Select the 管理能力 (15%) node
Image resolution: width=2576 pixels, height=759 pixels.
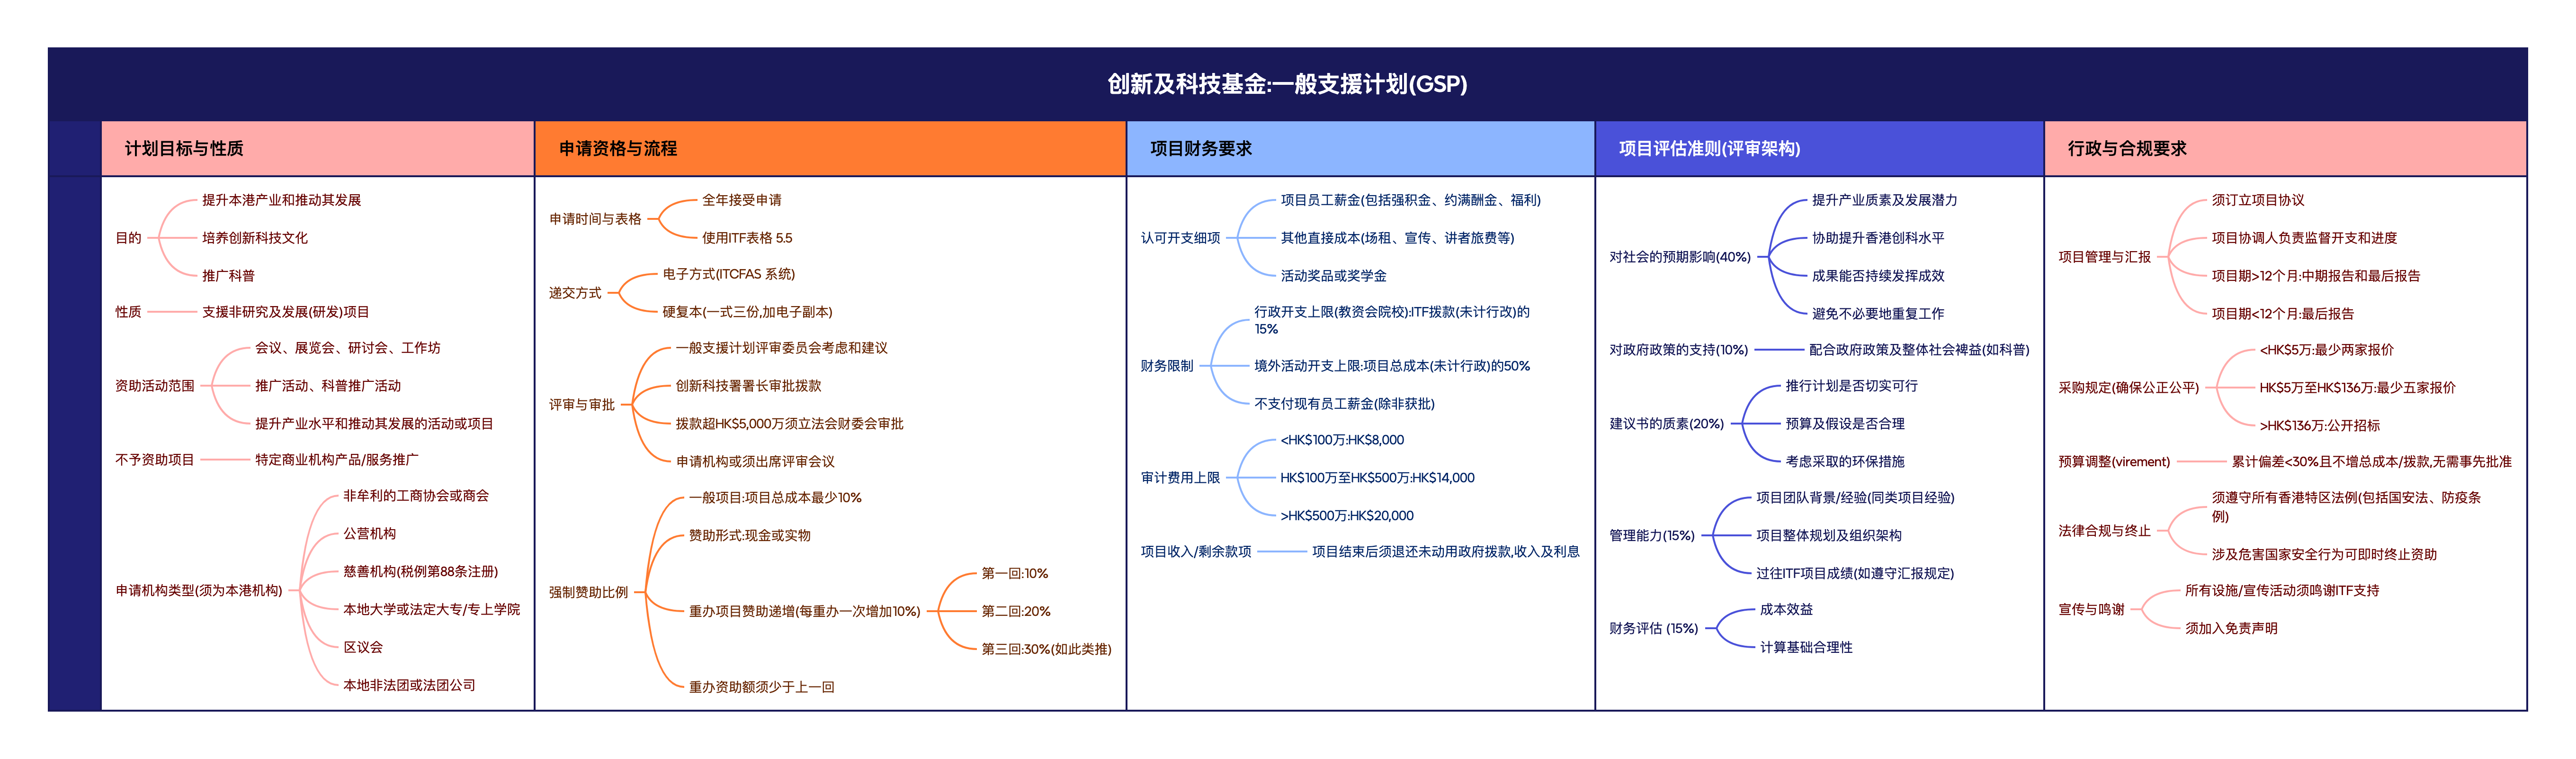pos(1654,535)
